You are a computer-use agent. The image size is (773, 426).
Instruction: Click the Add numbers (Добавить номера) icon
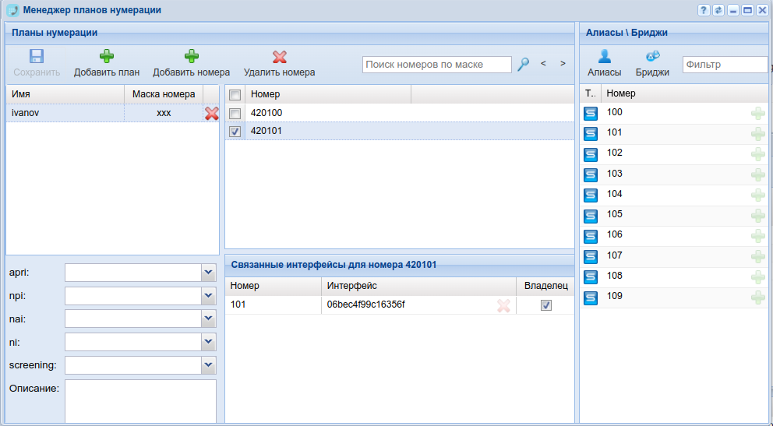click(x=191, y=57)
